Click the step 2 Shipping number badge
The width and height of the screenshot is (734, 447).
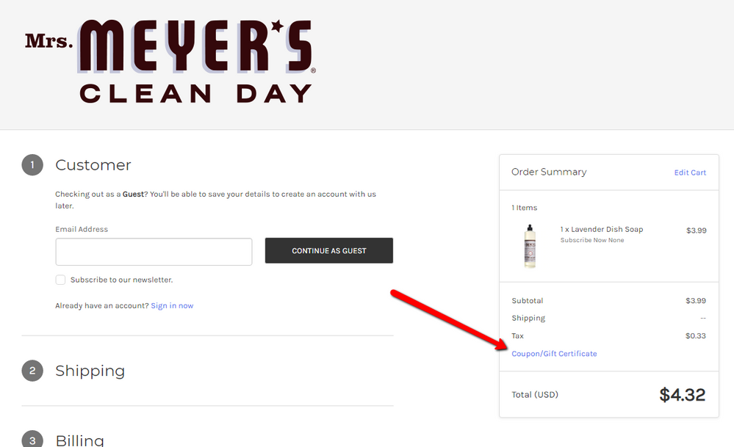pos(32,371)
